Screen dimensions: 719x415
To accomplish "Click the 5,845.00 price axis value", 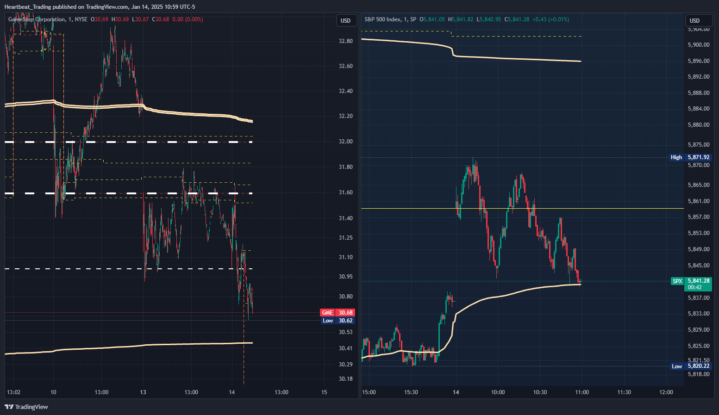I will [x=699, y=266].
